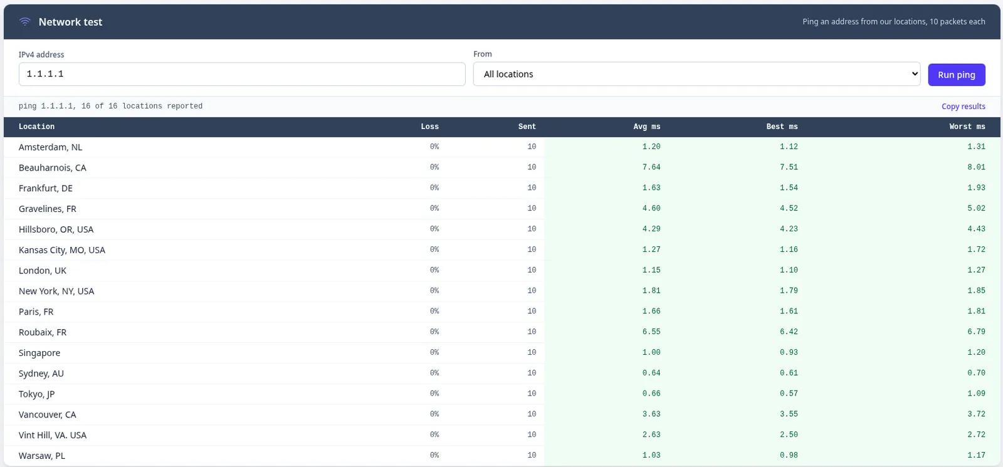The height and width of the screenshot is (467, 1003).
Task: Click the 1.00 average value for Singapore
Action: coord(651,353)
